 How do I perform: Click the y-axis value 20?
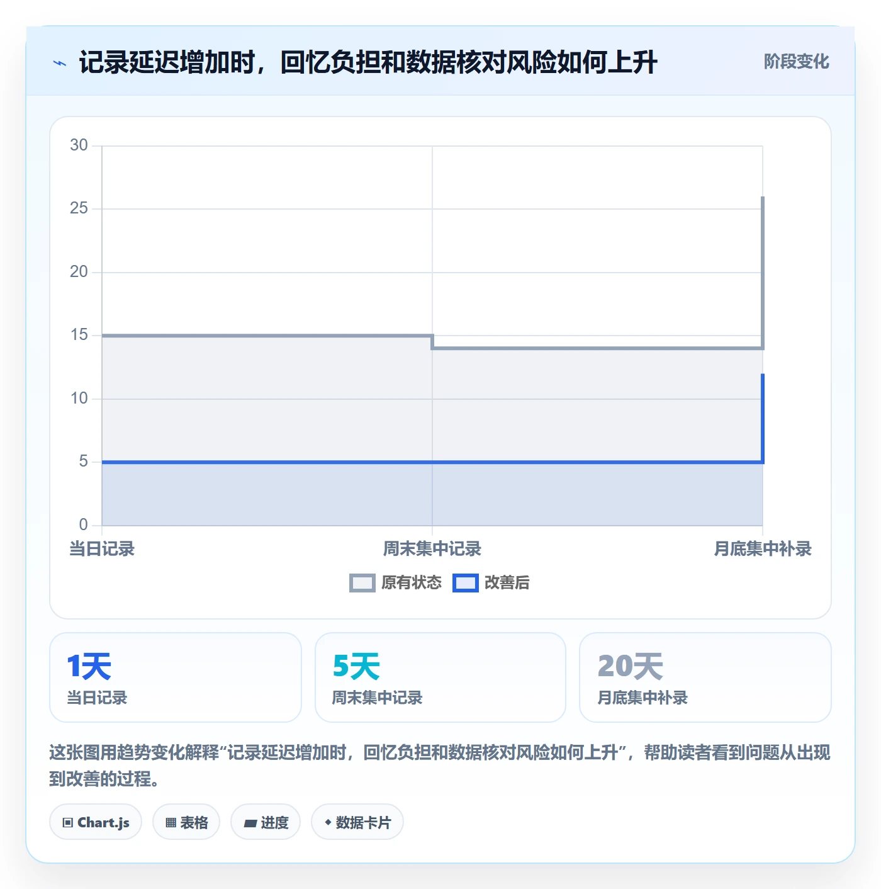(79, 272)
